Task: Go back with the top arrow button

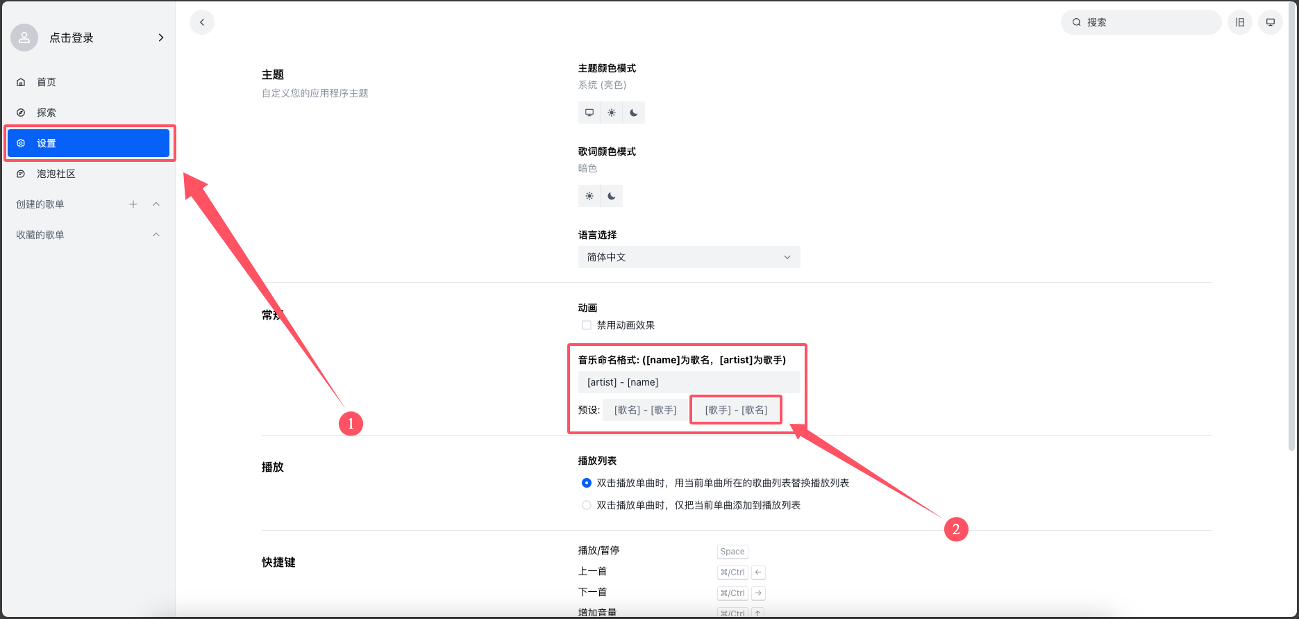Action: point(202,22)
